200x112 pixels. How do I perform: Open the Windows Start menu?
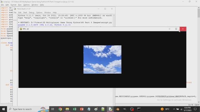click(3, 109)
